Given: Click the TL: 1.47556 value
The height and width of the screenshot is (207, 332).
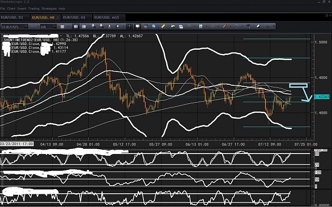Looking at the screenshot, I should [78, 36].
